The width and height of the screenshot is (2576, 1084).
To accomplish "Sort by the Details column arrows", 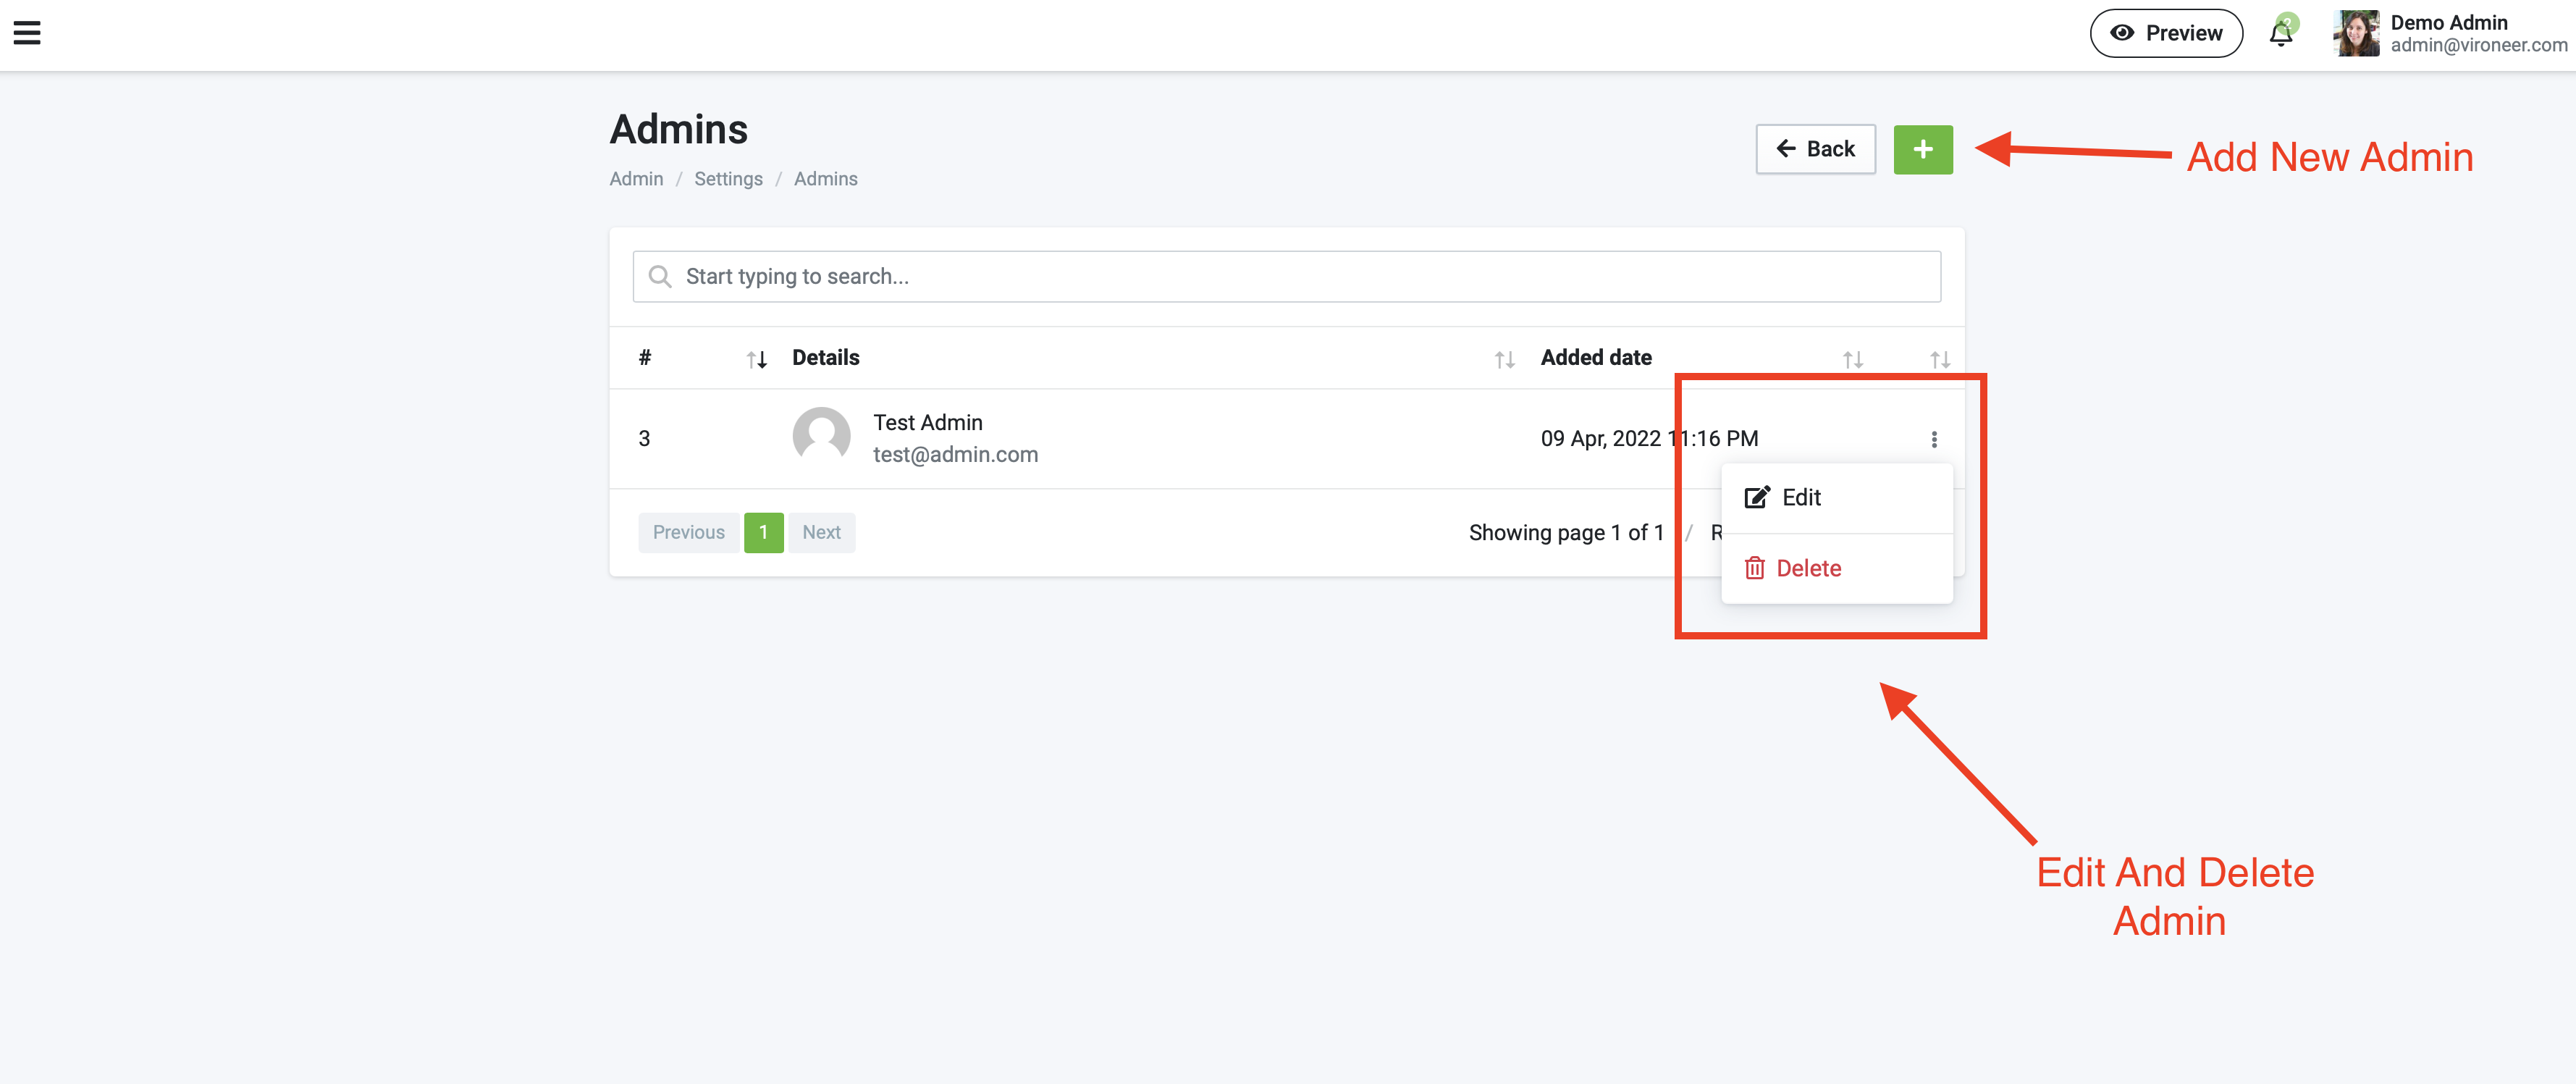I will coord(1504,359).
